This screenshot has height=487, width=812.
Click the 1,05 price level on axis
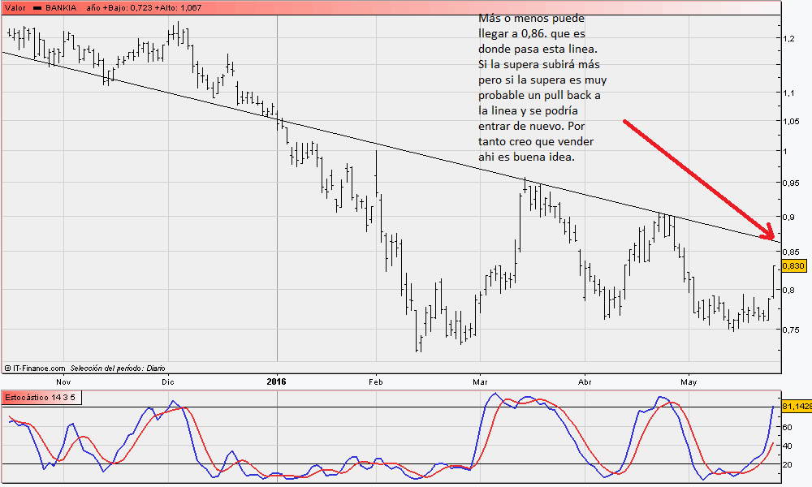coord(793,122)
